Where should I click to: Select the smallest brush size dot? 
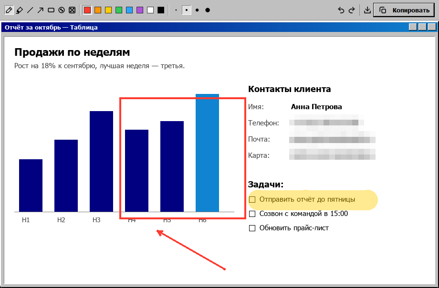176,10
